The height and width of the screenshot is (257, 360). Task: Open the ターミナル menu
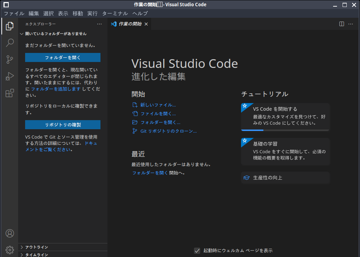115,14
